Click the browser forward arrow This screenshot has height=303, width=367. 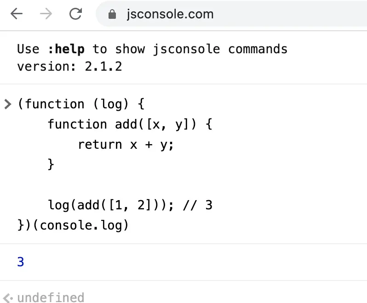(46, 14)
